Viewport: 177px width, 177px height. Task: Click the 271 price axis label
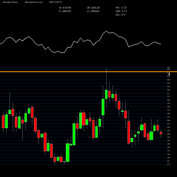[x=169, y=164]
